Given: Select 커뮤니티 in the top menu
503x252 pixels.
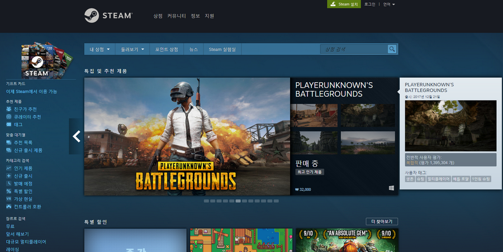Looking at the screenshot, I should [x=177, y=16].
